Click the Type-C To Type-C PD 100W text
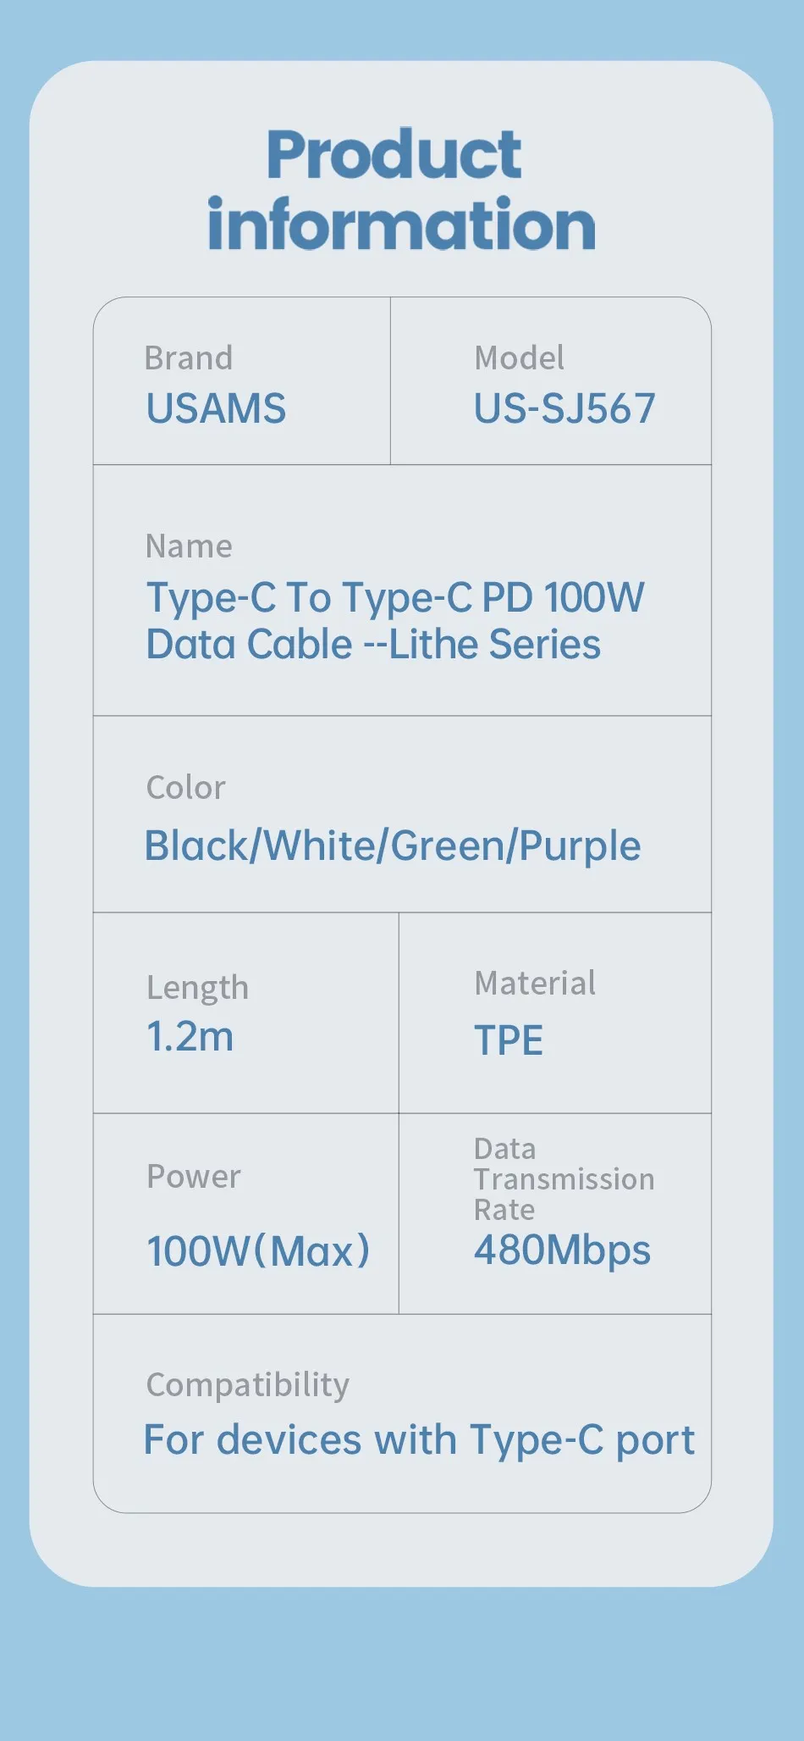This screenshot has height=1741, width=804. point(395,597)
